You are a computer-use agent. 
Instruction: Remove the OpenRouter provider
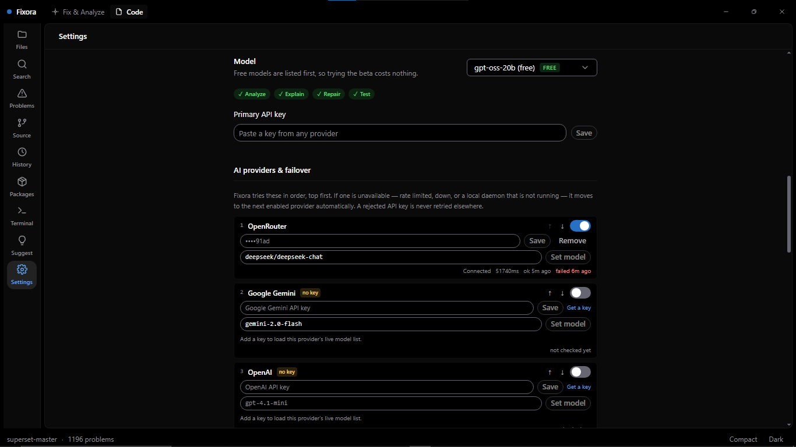(x=572, y=241)
